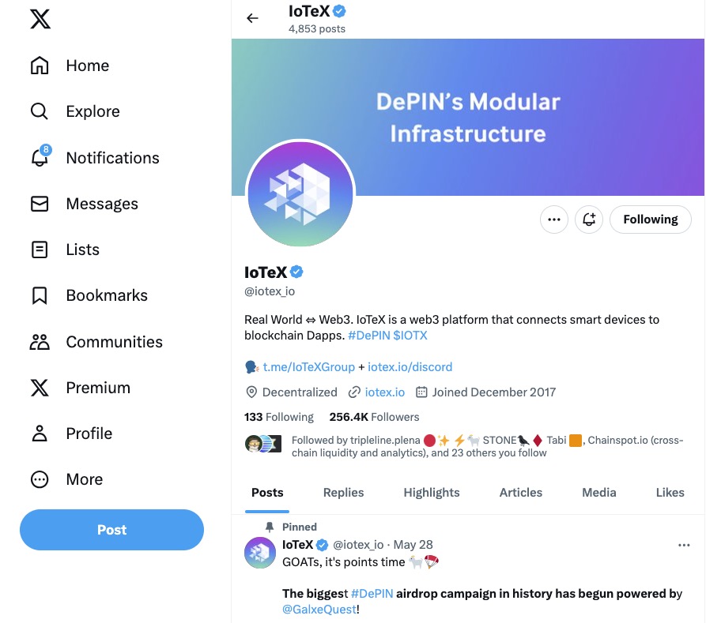
Task: Toggle post notifications bell for IoTeX
Action: 589,220
